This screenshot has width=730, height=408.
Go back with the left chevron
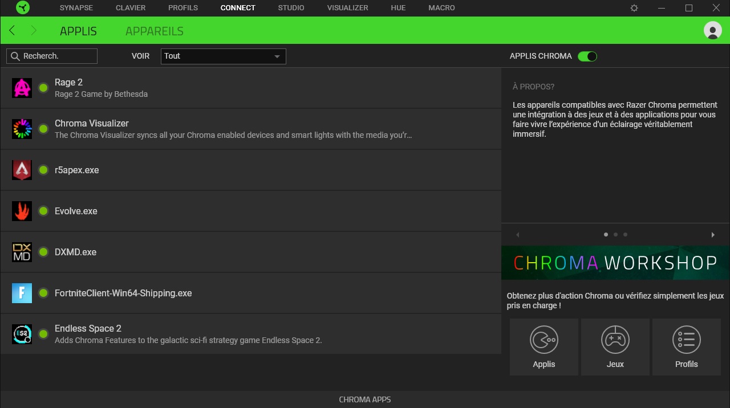tap(12, 30)
